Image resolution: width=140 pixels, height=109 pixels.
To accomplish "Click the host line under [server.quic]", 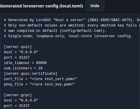I will tap(21, 52).
